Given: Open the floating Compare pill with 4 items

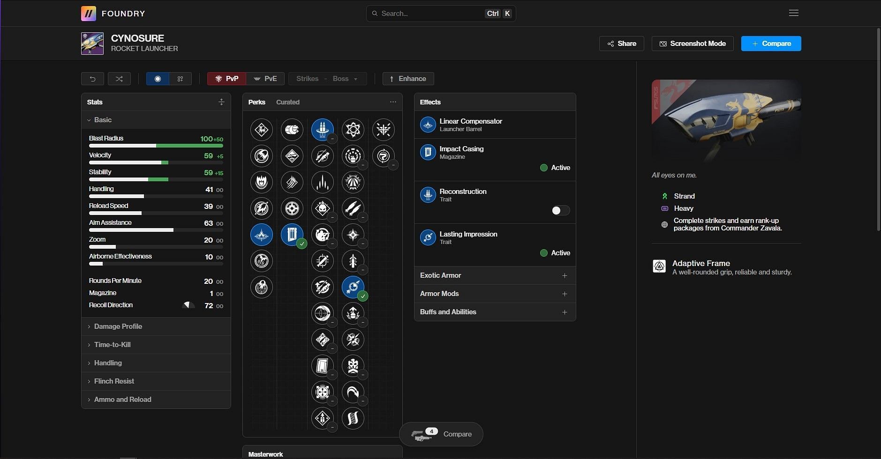Looking at the screenshot, I should (x=441, y=434).
